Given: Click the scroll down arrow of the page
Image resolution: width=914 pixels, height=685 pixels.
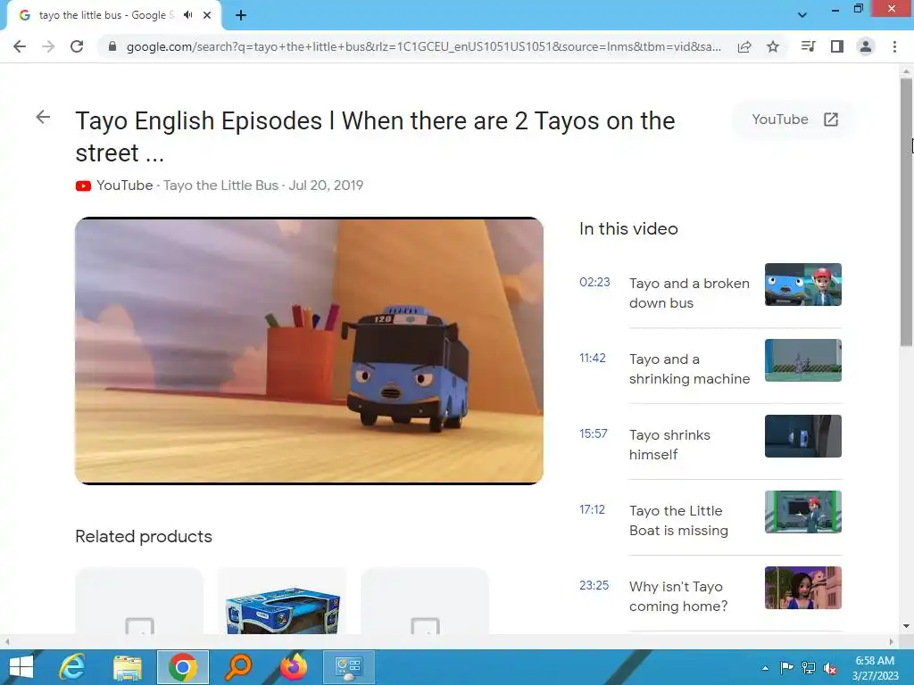Looking at the screenshot, I should [x=906, y=626].
